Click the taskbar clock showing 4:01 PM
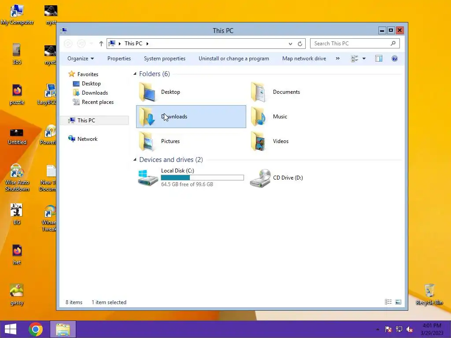Screen dimensions: 451x338 432,329
